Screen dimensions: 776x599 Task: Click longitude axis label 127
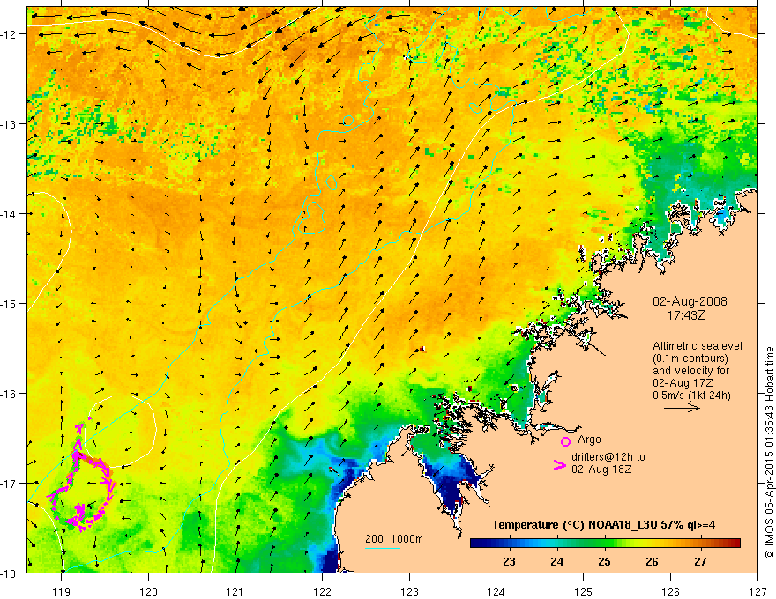coord(757,592)
